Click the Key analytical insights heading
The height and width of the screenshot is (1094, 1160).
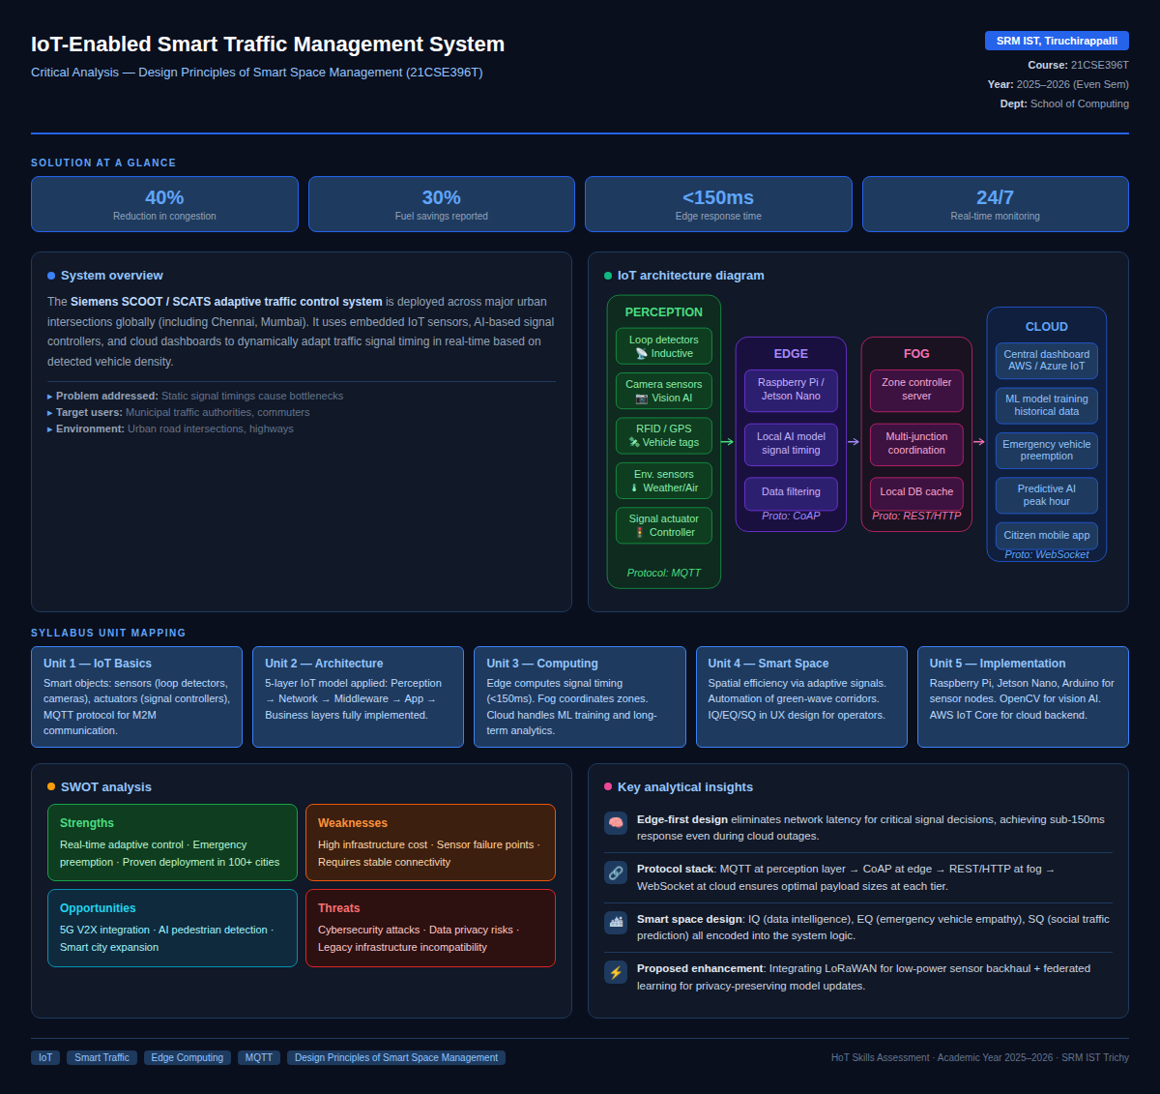pyautogui.click(x=685, y=787)
